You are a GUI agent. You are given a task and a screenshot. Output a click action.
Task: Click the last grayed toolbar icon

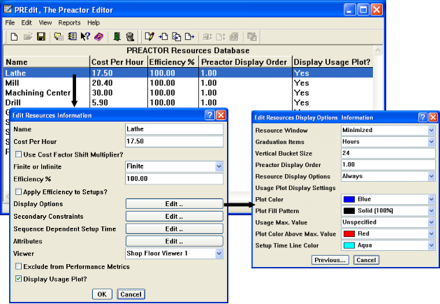(x=252, y=36)
